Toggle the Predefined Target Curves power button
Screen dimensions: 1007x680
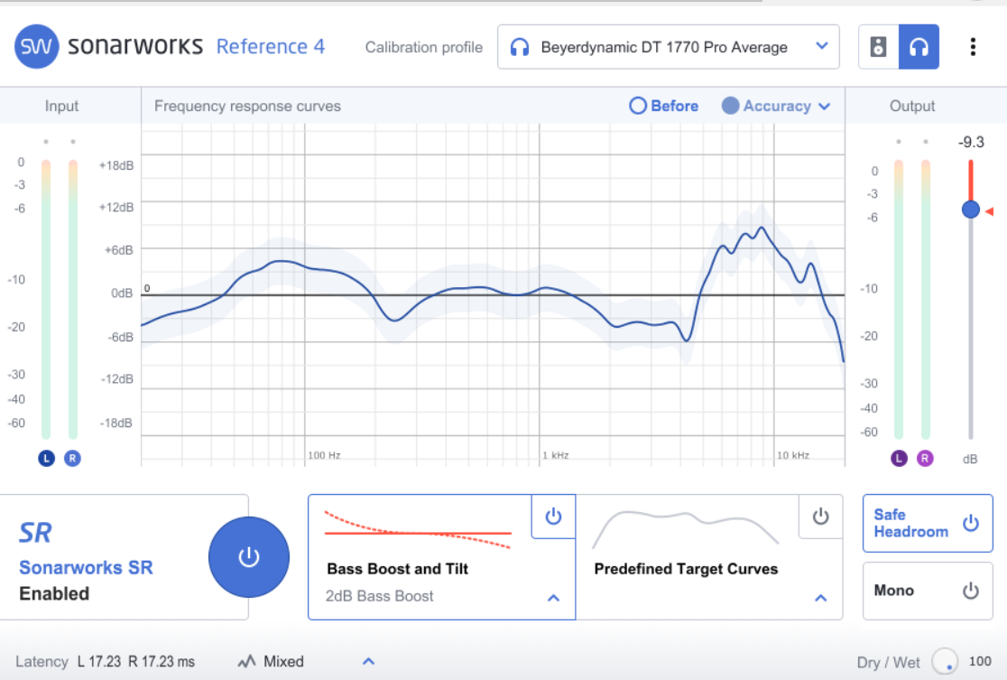(x=820, y=517)
